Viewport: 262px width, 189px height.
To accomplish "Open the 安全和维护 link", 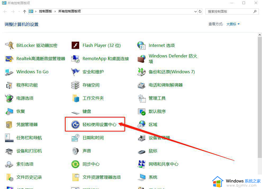I will click(93, 72).
